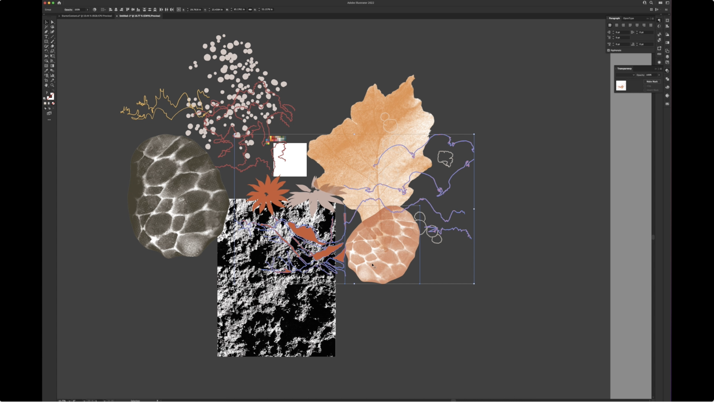Select the Paintbrush tool
The height and width of the screenshot is (402, 714).
52,41
